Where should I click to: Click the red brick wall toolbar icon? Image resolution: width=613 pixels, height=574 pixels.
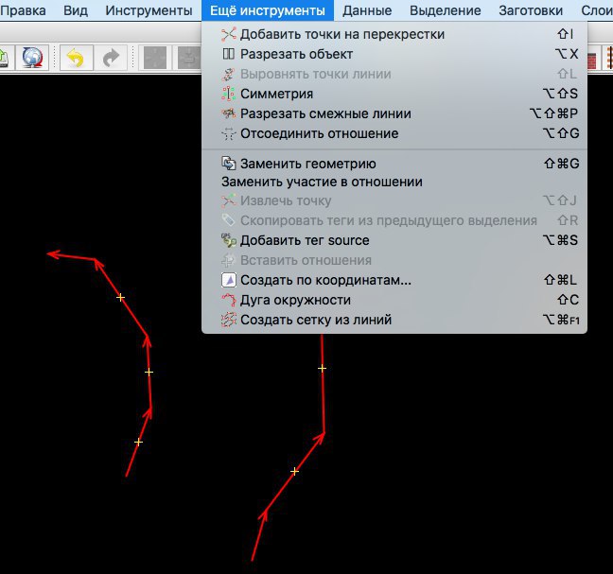(x=592, y=61)
